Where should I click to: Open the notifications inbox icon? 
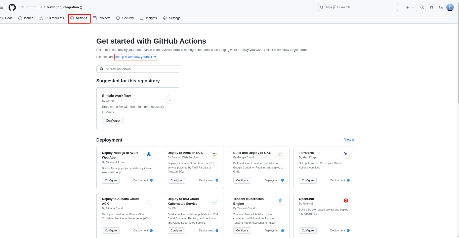click(441, 7)
